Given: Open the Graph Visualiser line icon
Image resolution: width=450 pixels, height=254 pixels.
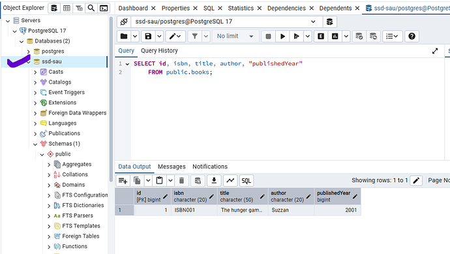Looking at the screenshot, I should click(230, 180).
